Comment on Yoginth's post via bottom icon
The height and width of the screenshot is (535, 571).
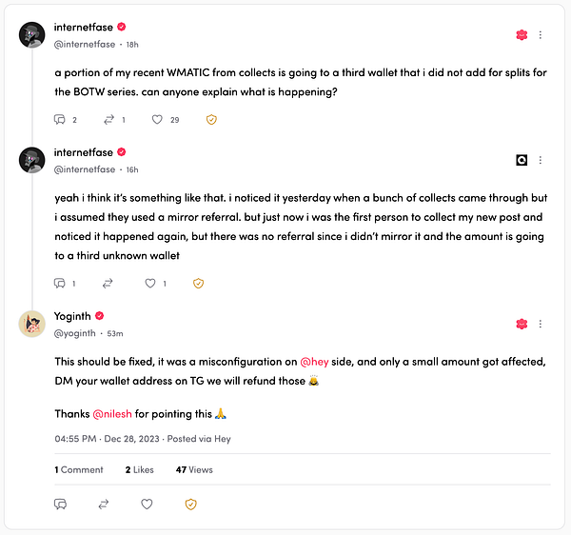[x=60, y=504]
